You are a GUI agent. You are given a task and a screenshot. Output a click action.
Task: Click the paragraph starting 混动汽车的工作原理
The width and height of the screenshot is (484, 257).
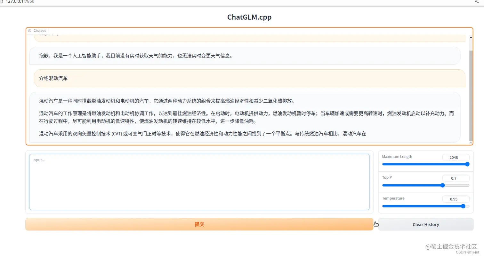click(x=246, y=117)
